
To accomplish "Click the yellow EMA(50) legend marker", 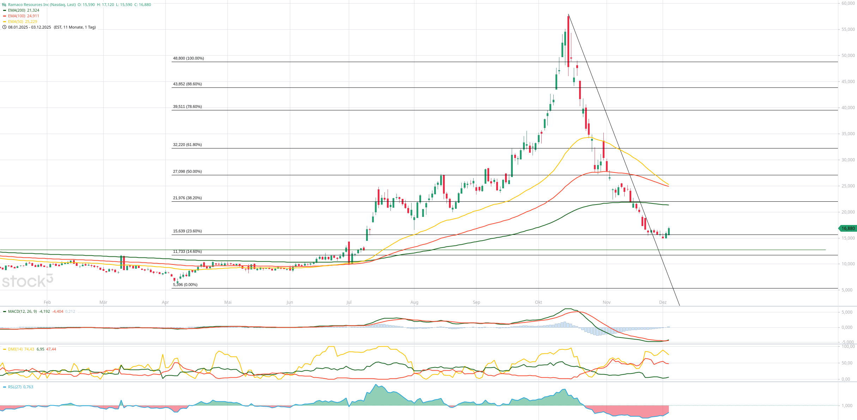I will click(x=5, y=22).
